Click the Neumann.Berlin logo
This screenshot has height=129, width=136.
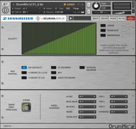[x=50, y=18]
